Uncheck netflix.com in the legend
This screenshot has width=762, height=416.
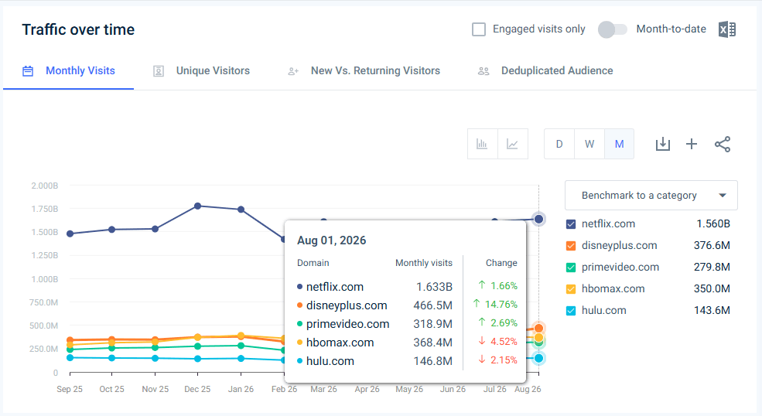571,224
